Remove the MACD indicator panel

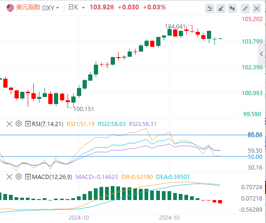[x=9, y=177]
